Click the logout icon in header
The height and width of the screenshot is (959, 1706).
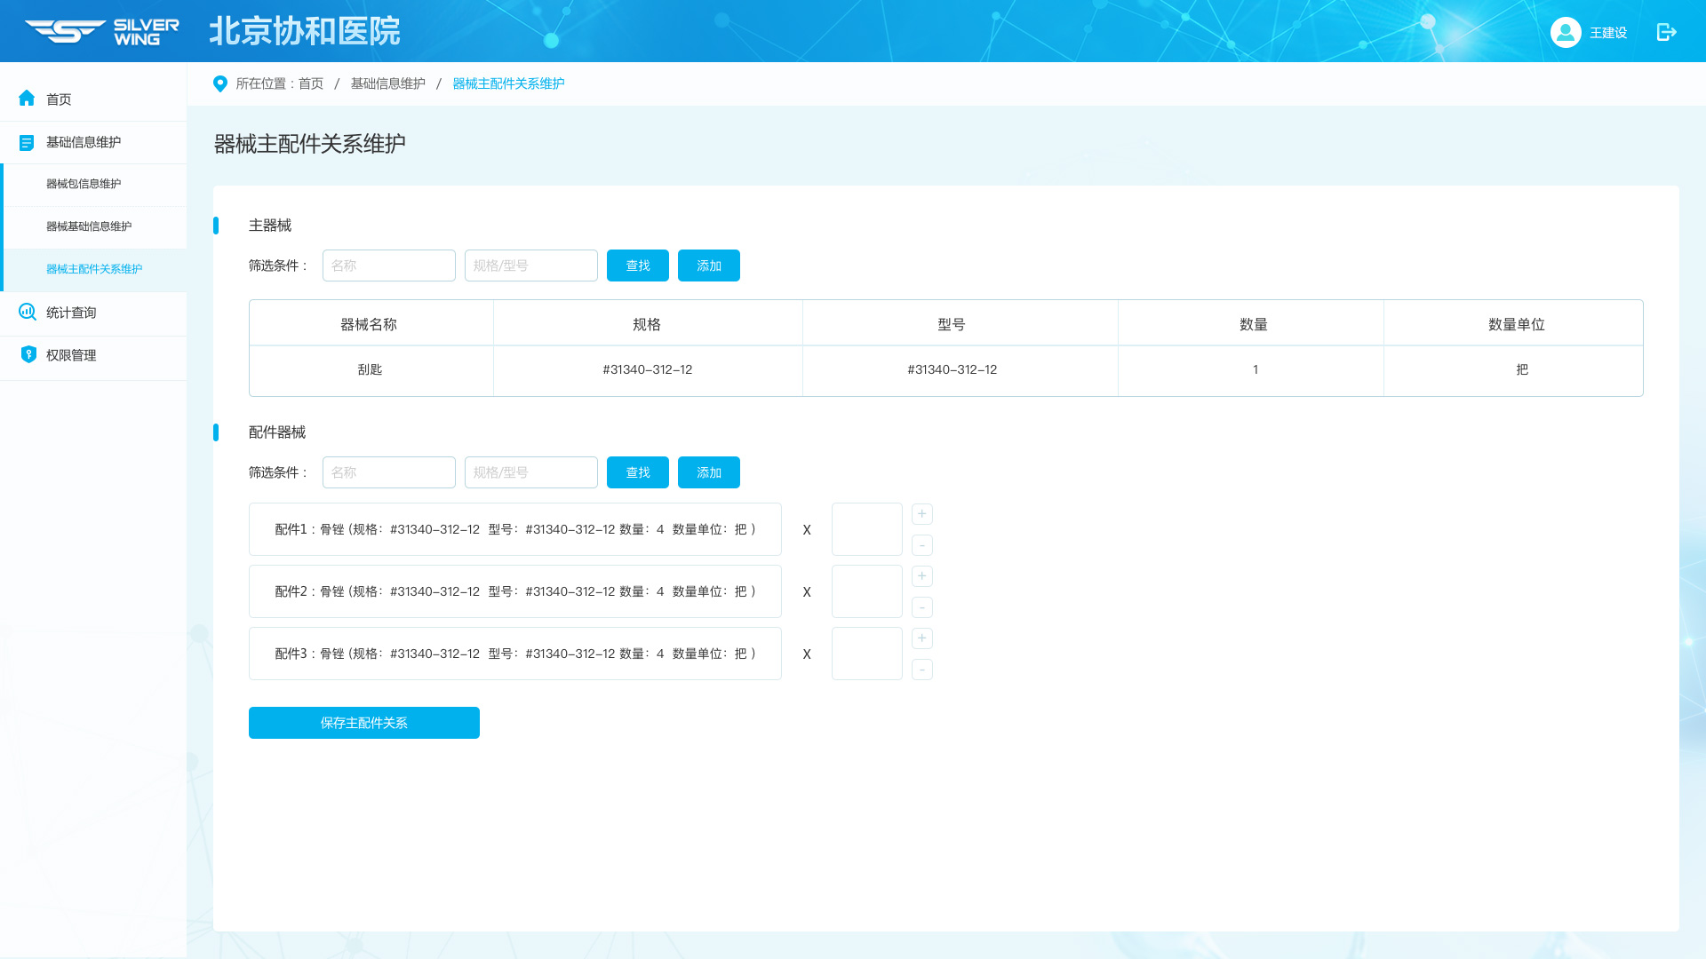[x=1666, y=32]
